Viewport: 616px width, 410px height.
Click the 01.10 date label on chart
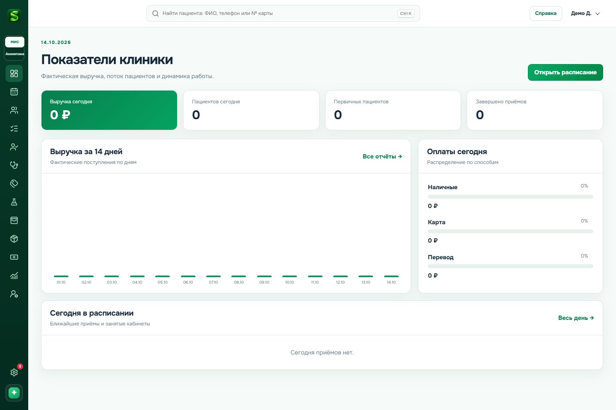[x=61, y=282]
